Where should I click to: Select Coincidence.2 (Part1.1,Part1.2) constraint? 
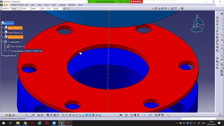pyautogui.click(x=27, y=51)
